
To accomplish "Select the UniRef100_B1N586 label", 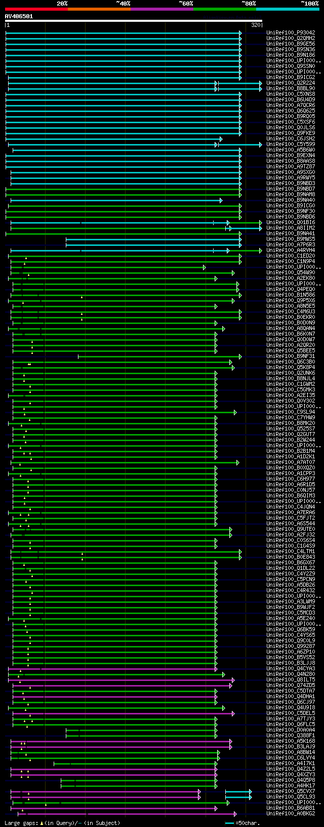I will pyautogui.click(x=291, y=295).
